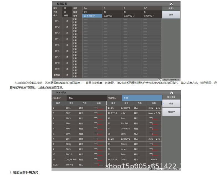Click BIN4 label in limits table
Viewport: 219px width, 175px height.
[x=57, y=39]
